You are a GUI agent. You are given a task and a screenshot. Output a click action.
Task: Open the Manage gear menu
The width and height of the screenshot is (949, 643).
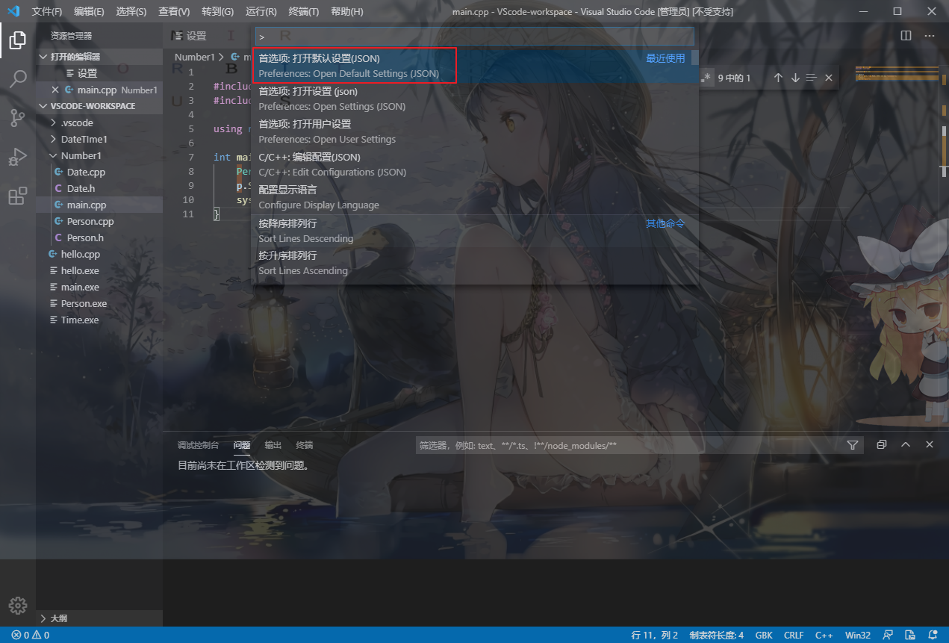pos(18,605)
